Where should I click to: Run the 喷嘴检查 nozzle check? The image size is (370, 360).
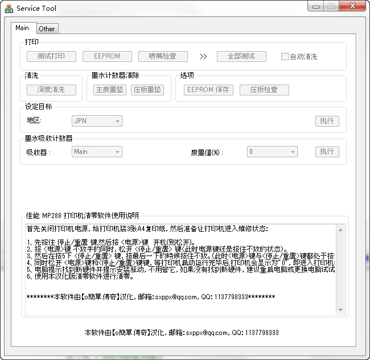coord(163,56)
